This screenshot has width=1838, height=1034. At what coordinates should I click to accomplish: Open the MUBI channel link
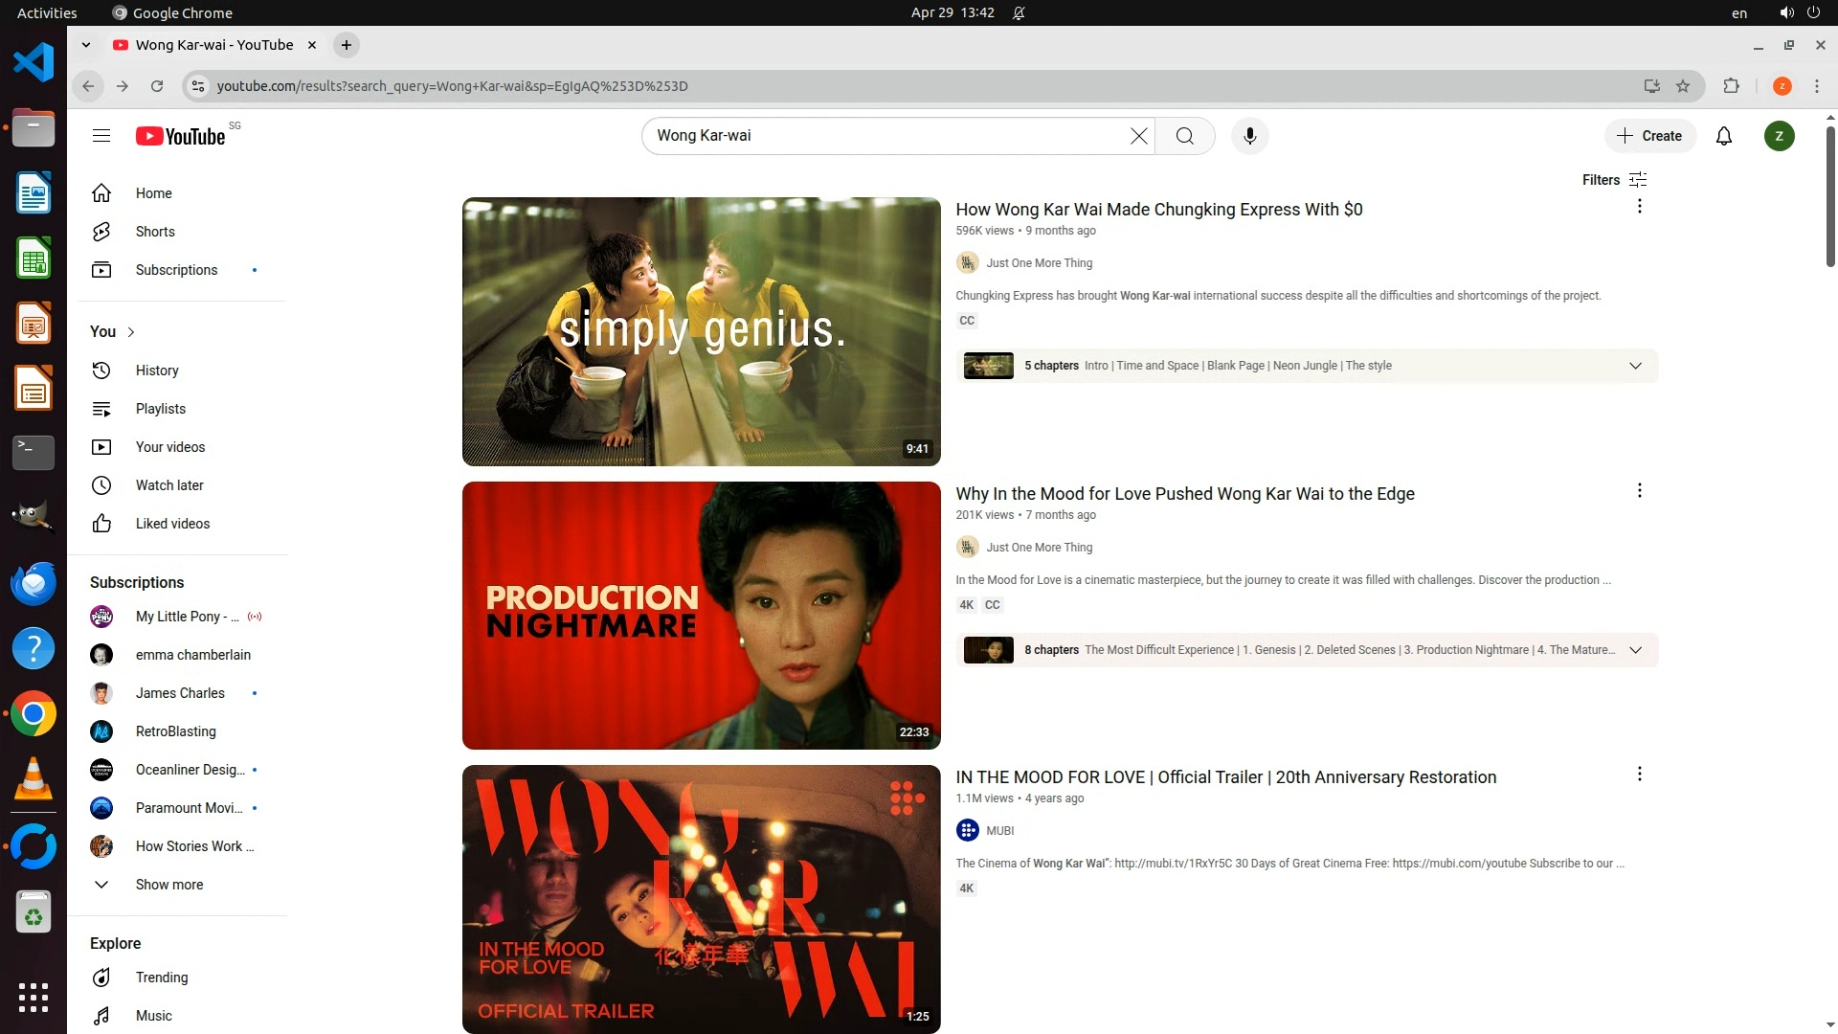pyautogui.click(x=999, y=831)
